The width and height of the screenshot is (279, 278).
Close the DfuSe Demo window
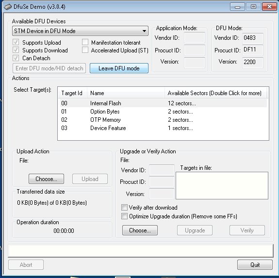coord(269,7)
